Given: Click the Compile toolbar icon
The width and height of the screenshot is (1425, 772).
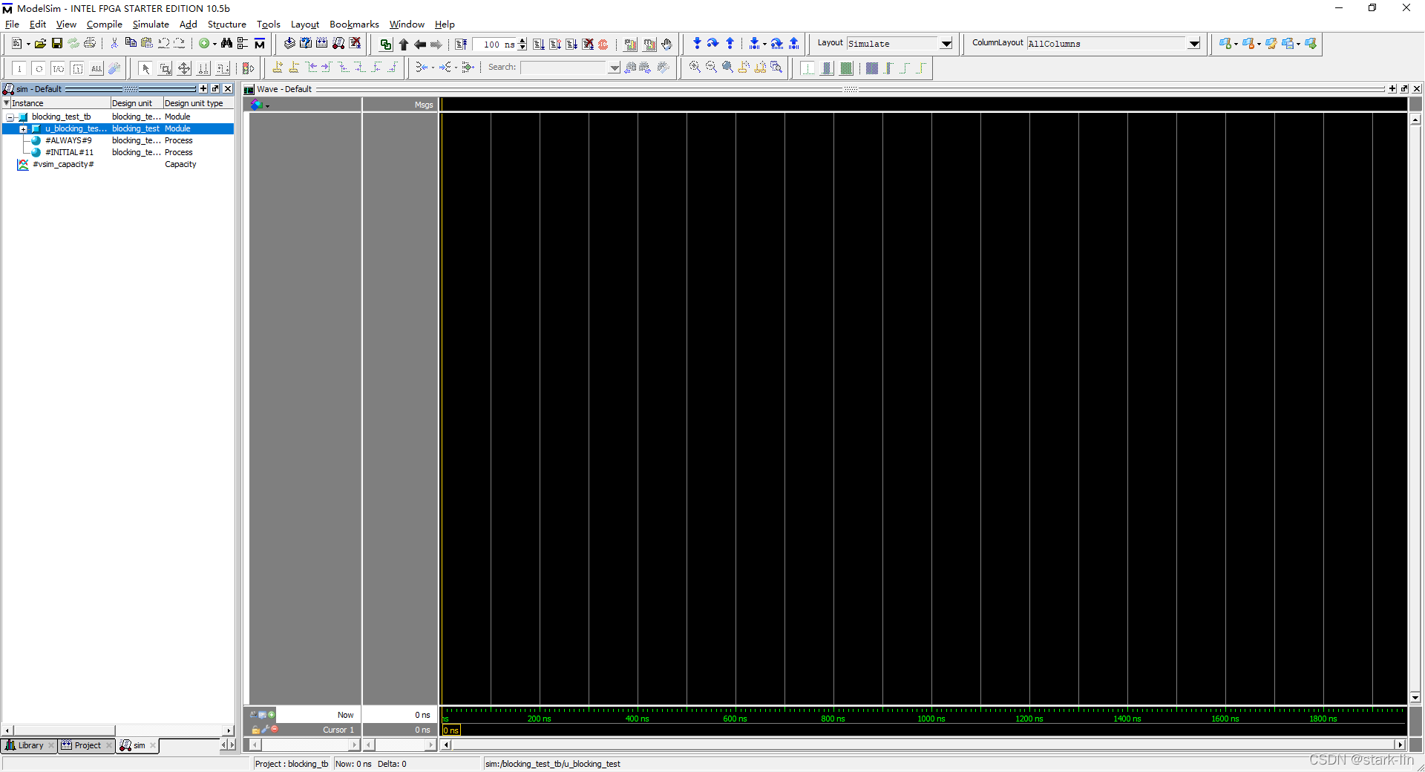Looking at the screenshot, I should [x=289, y=44].
